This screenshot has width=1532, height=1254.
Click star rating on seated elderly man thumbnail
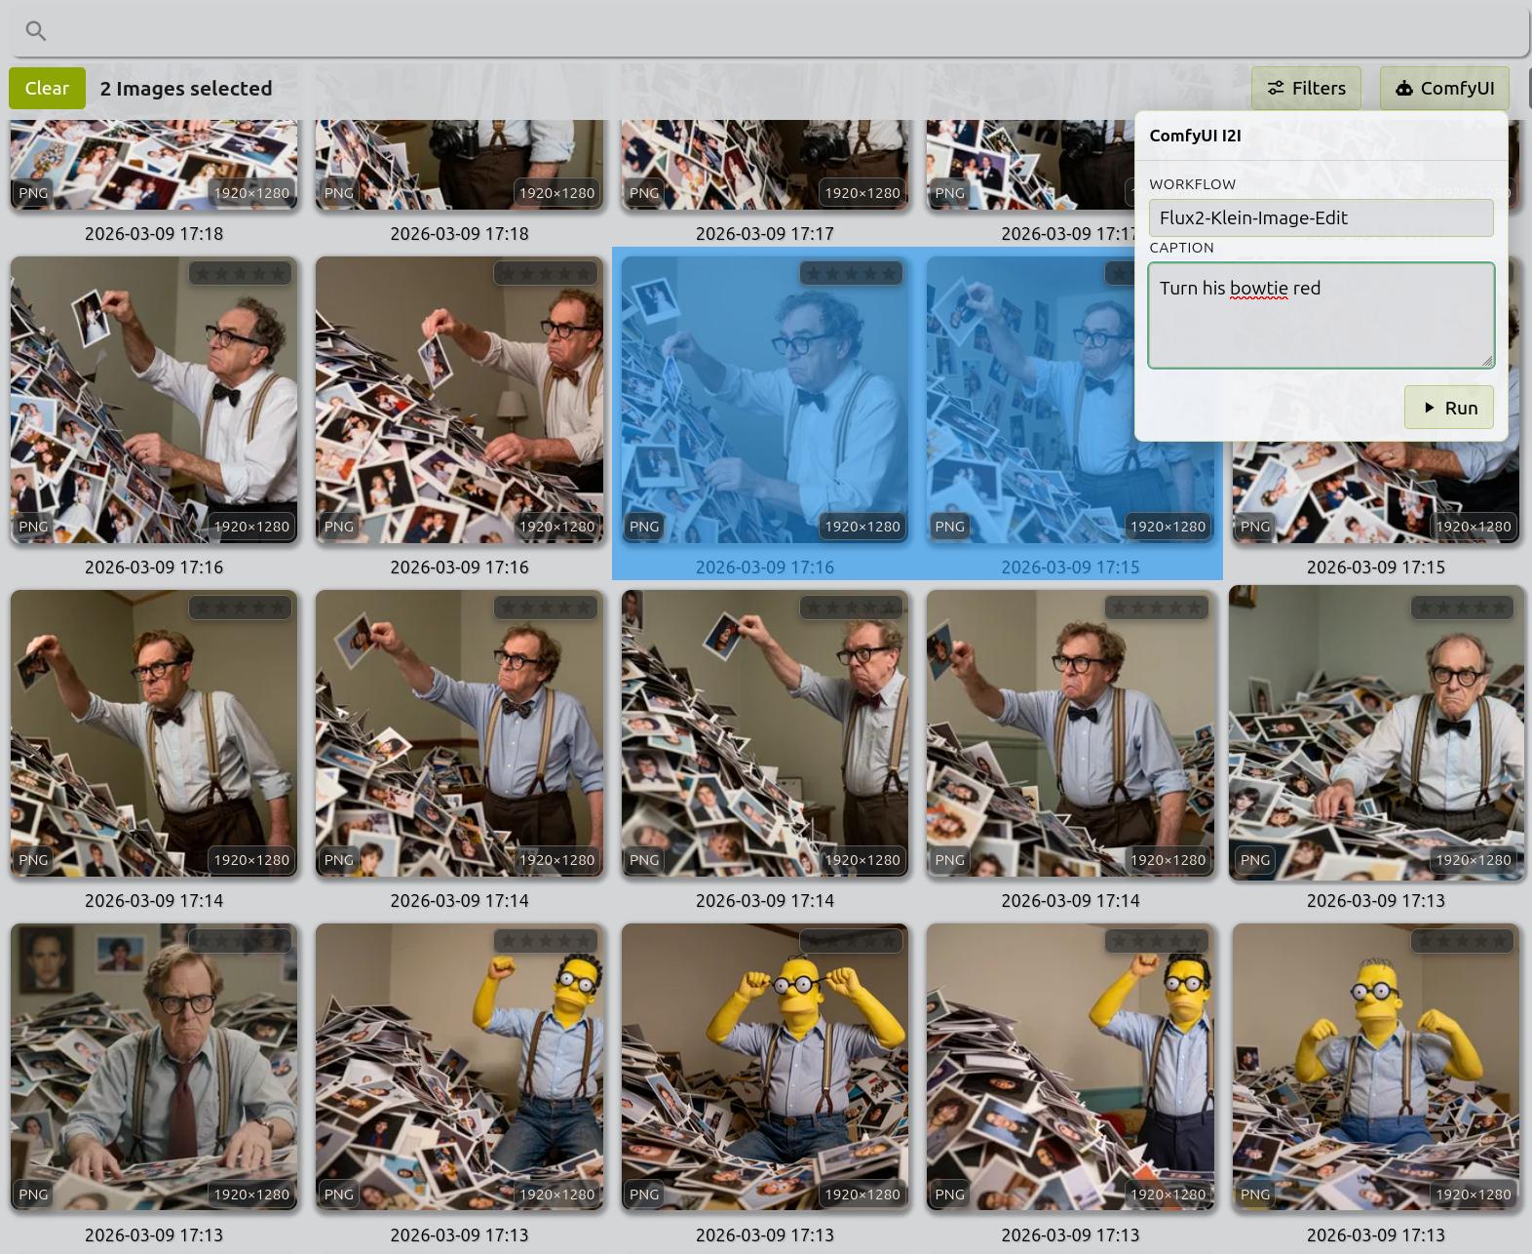(1462, 607)
